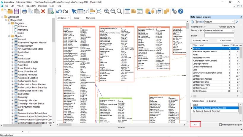
Task: Expand the Announcement object in tree
Action: 12,46
